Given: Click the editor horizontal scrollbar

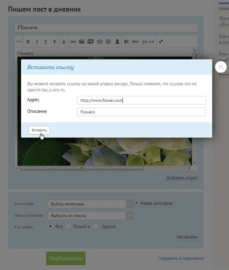Looking at the screenshot, I should [x=82, y=168].
